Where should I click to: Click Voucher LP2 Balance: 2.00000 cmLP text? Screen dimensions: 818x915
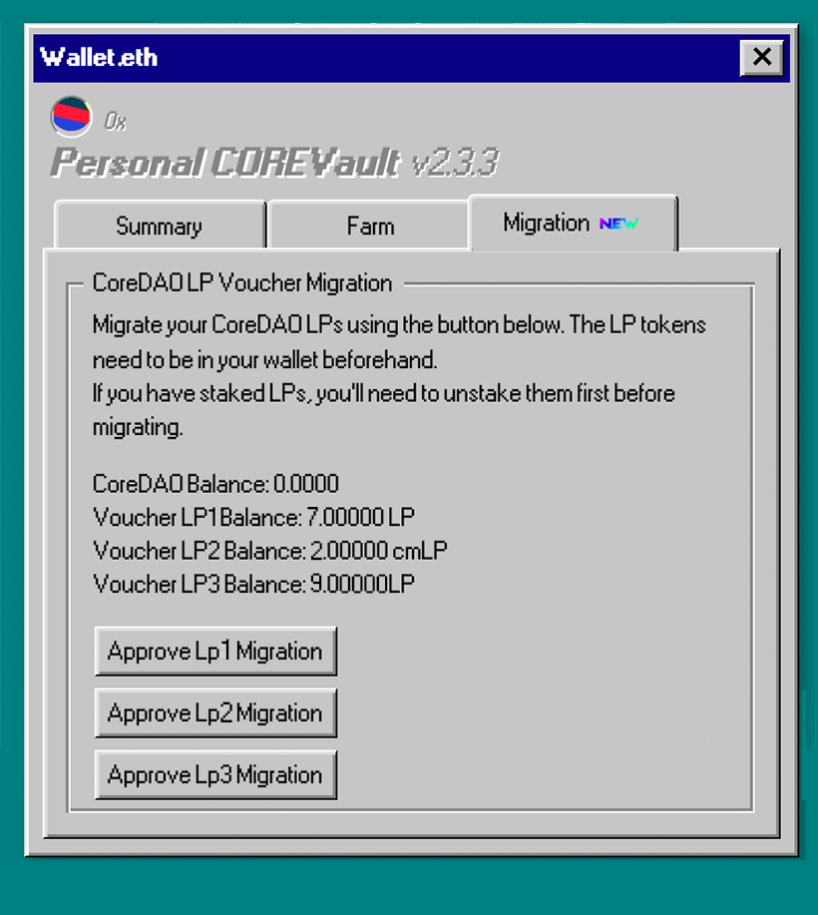[x=270, y=550]
